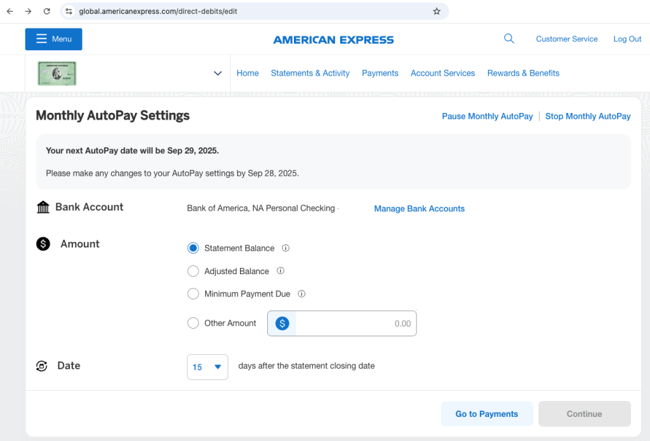
Task: Switch to Statements & Activity
Action: [x=310, y=73]
